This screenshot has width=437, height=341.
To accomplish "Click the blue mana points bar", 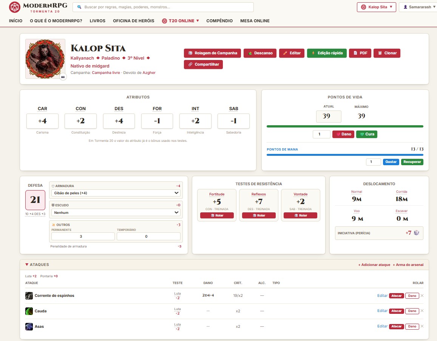I will click(345, 155).
